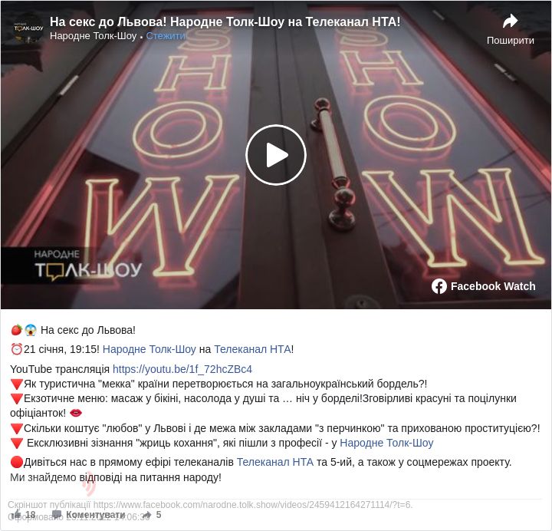This screenshot has width=552, height=531.
Task: Click the strawberry emoji at post start
Action: (x=16, y=330)
